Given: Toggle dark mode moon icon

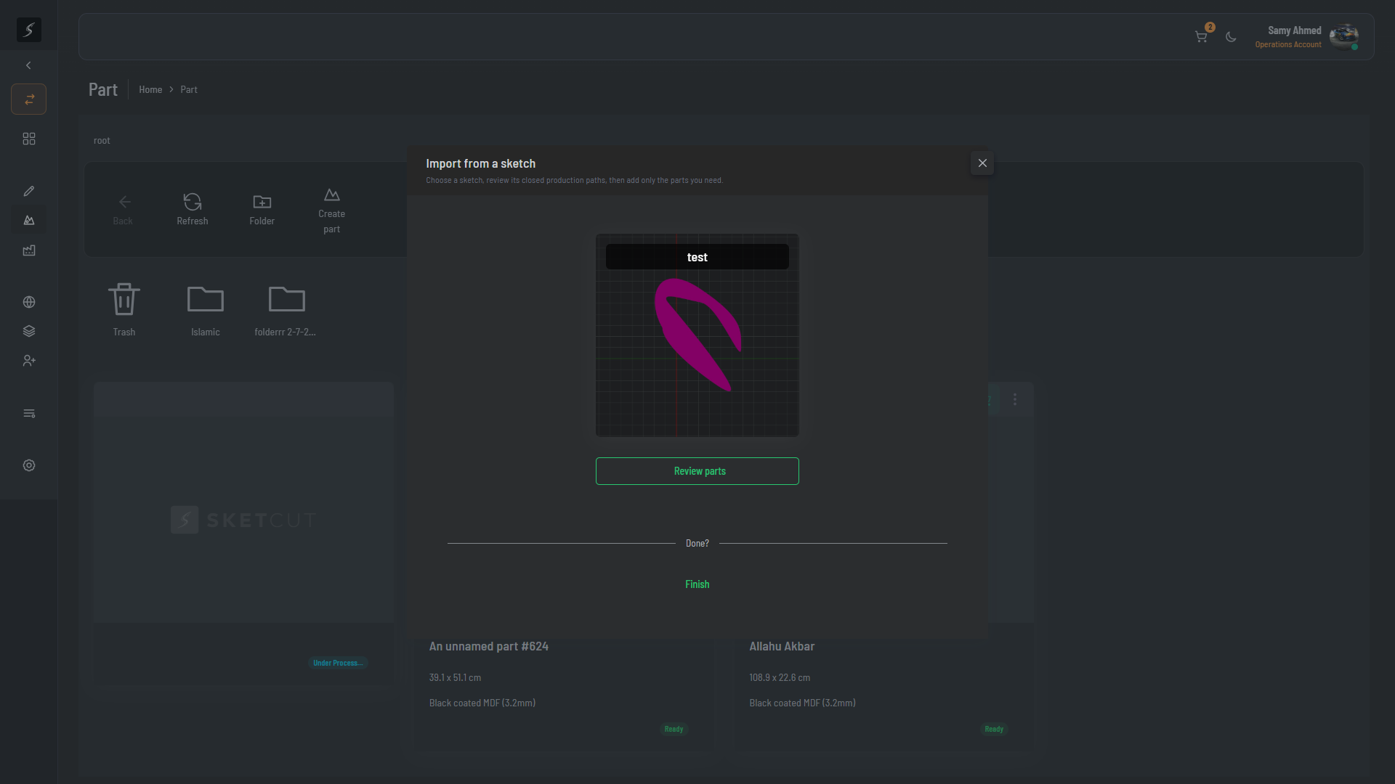Looking at the screenshot, I should (x=1231, y=37).
